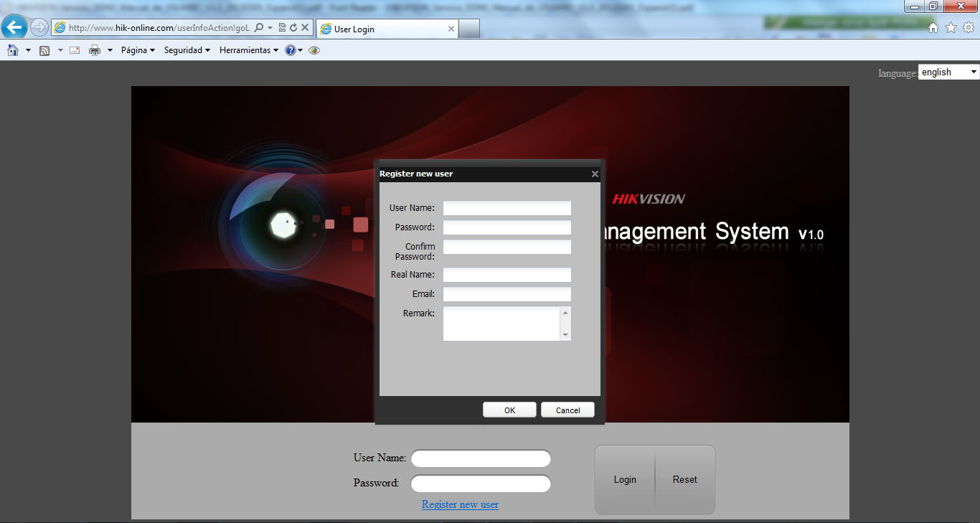Click the search magnifier in the address bar

[259, 28]
